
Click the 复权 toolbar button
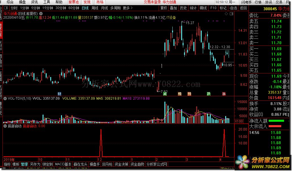164,8
